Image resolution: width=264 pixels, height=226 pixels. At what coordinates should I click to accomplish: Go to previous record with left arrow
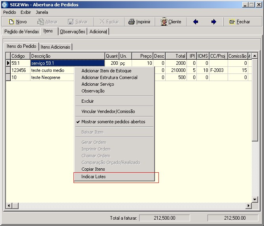pos(196,22)
